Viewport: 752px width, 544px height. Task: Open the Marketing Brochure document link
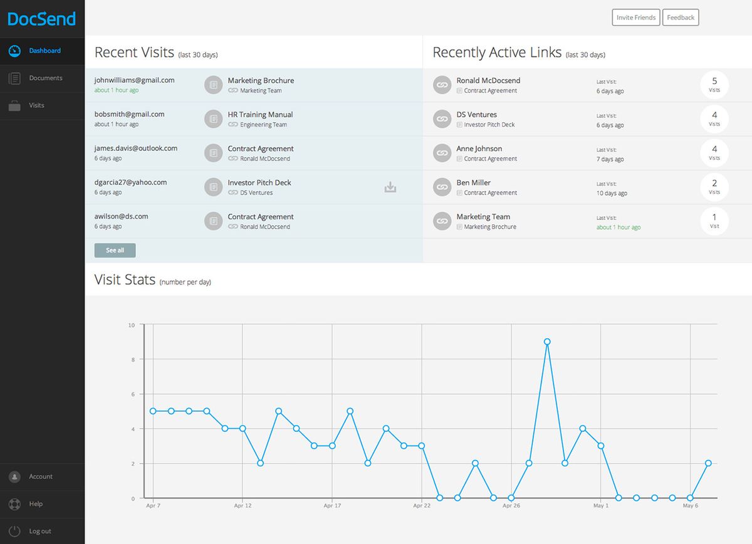click(261, 81)
